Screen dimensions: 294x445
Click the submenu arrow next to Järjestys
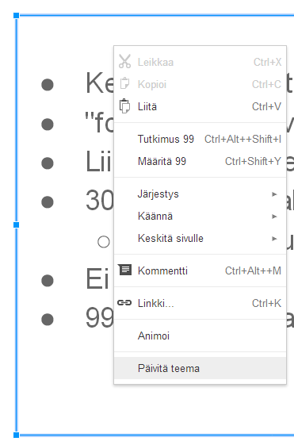coord(274,194)
